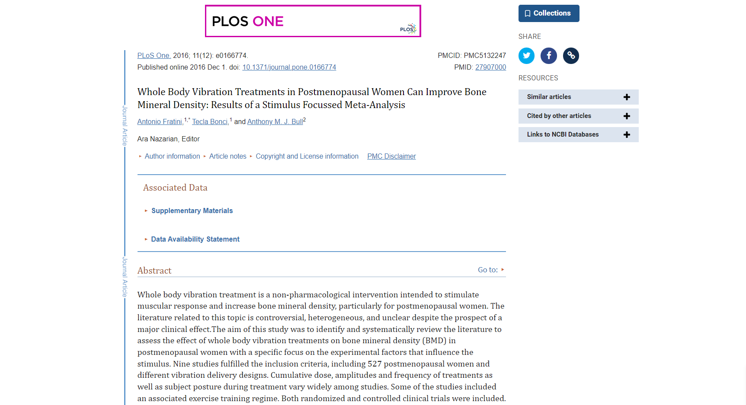Open PLoS One journal link
This screenshot has width=746, height=405.
[154, 56]
